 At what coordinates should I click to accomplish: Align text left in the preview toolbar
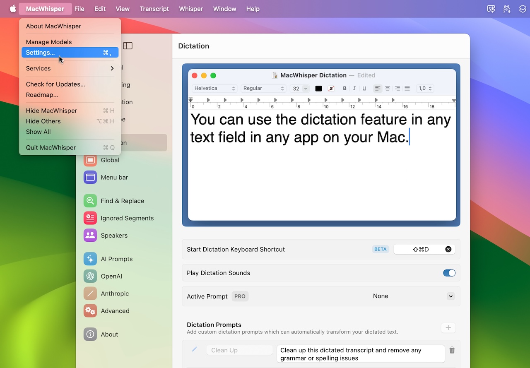click(378, 89)
